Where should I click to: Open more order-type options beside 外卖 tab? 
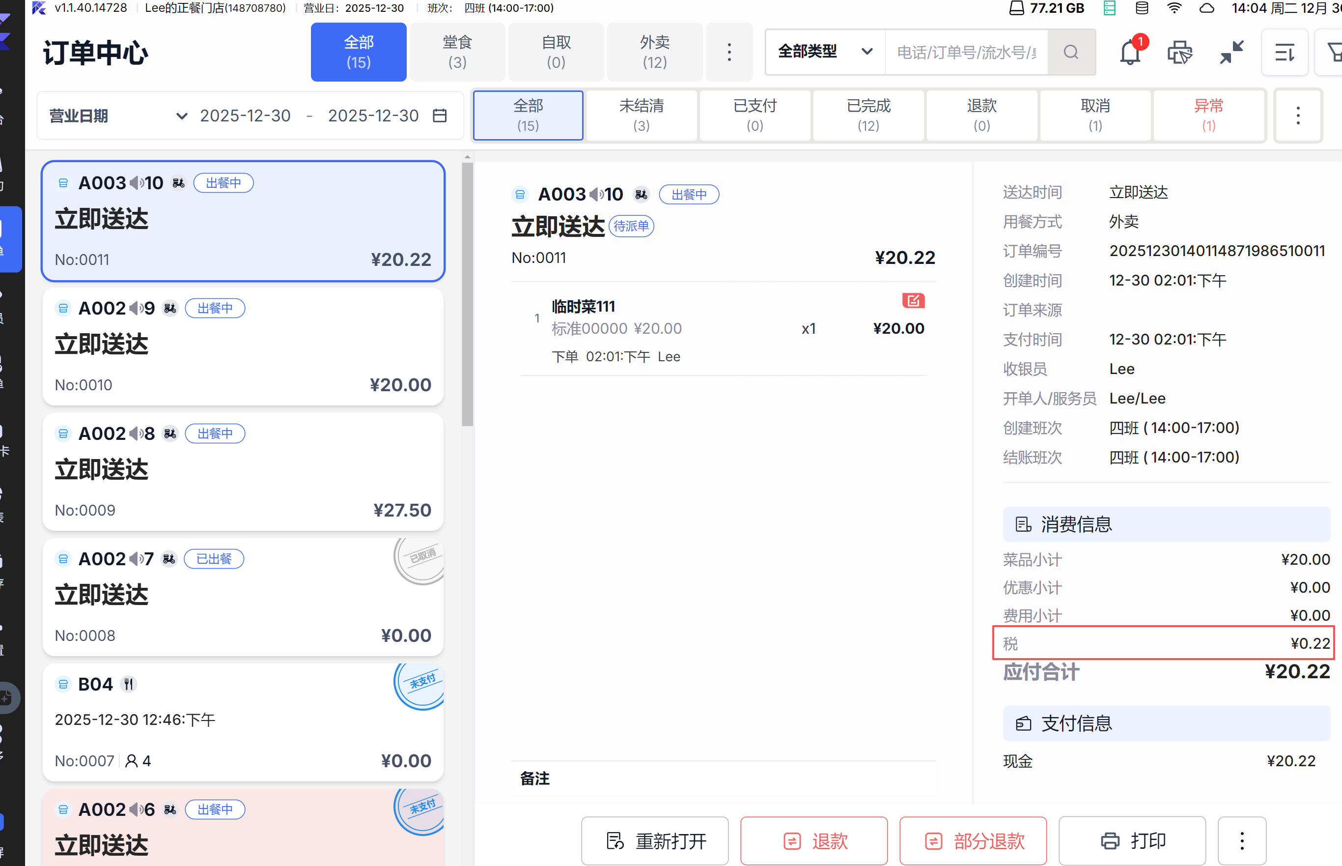pyautogui.click(x=729, y=52)
